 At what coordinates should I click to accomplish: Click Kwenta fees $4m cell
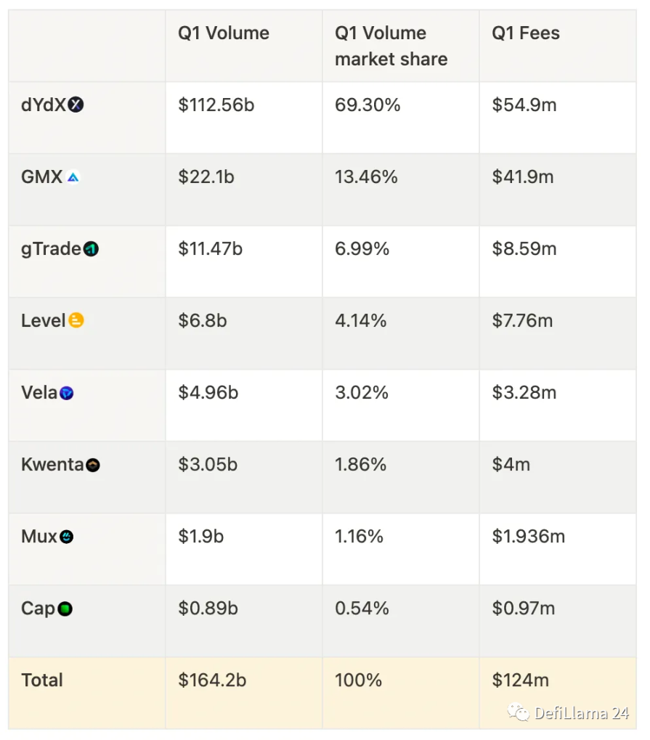(511, 465)
